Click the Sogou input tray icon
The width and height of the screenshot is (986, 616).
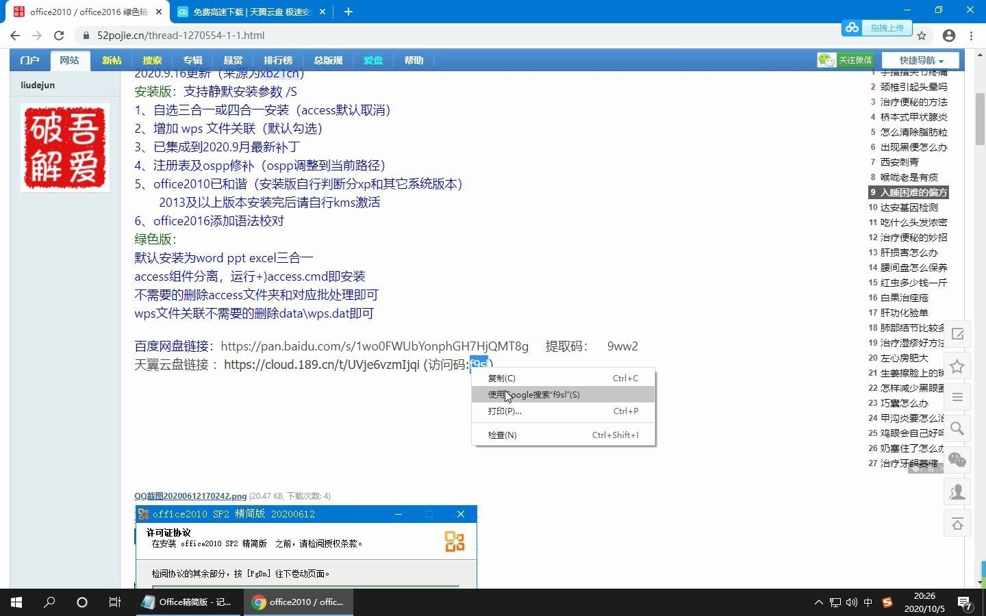pyautogui.click(x=887, y=602)
